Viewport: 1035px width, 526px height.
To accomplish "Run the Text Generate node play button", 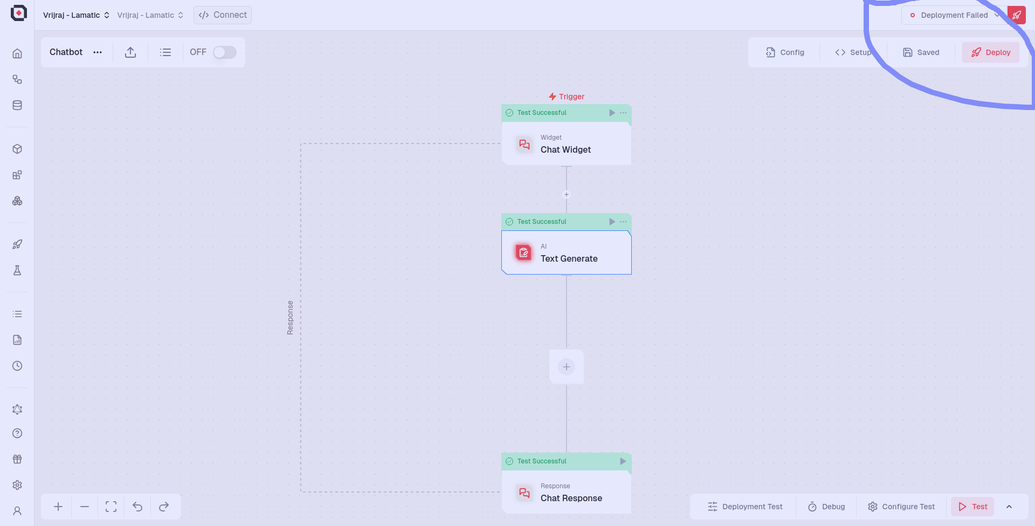I will click(x=612, y=222).
